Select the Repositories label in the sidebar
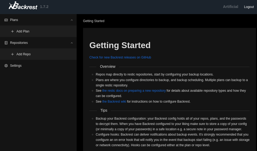 pos(19,43)
